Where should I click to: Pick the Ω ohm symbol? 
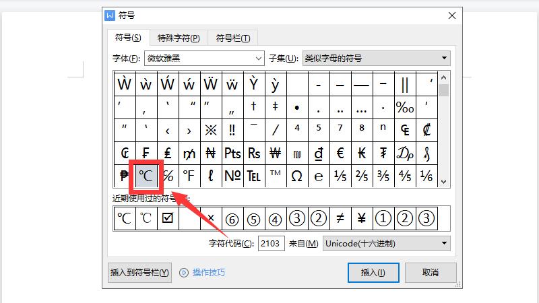pyautogui.click(x=296, y=176)
